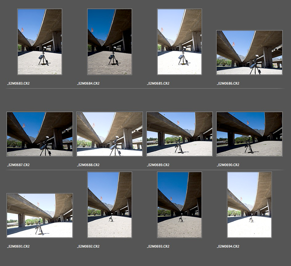
Task: Pick the overexposed _E2M0685.CR2 thumbnail
Action: click(x=180, y=42)
